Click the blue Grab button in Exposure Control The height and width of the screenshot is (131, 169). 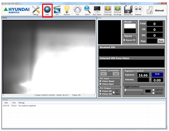click(157, 75)
